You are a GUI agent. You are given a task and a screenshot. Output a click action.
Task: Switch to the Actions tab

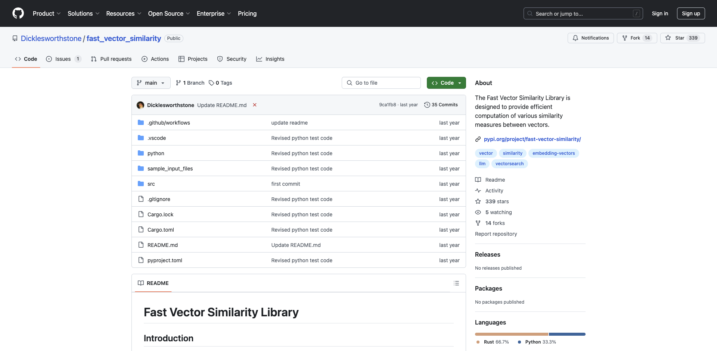[155, 59]
